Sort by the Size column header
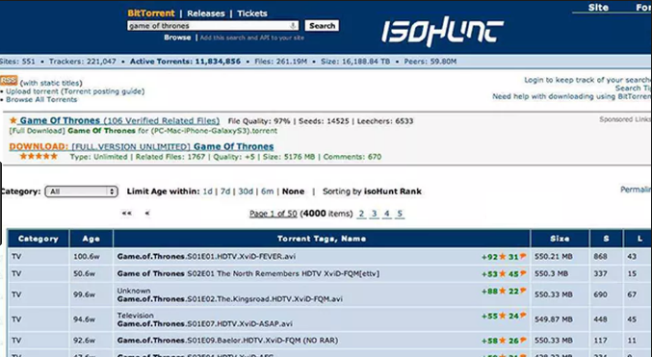Image resolution: width=652 pixels, height=357 pixels. click(x=560, y=239)
